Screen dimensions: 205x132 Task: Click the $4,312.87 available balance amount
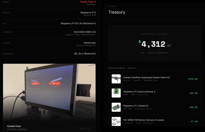click(x=155, y=44)
